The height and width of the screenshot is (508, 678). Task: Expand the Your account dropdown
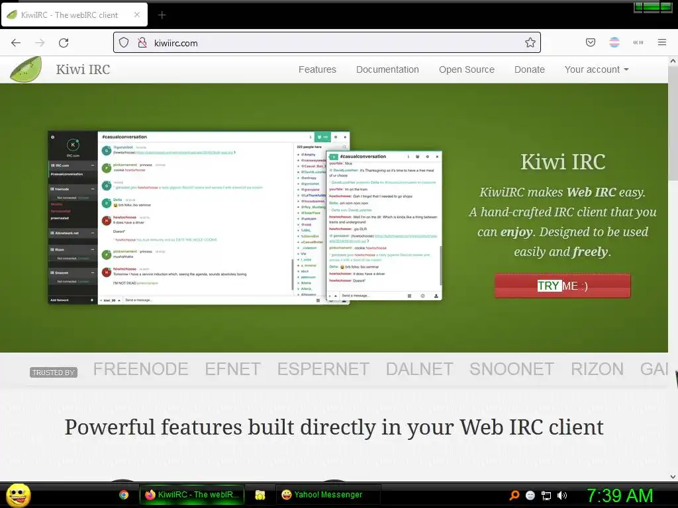tap(597, 69)
